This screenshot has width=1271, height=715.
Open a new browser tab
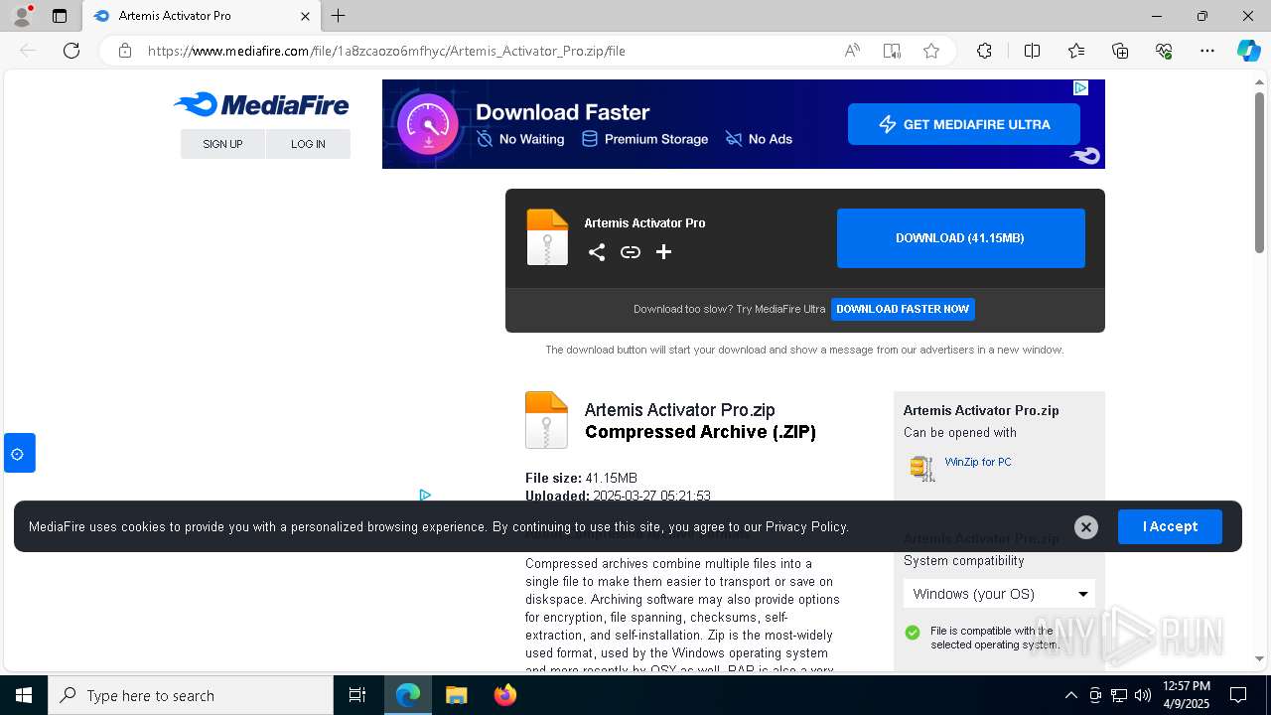[x=339, y=16]
